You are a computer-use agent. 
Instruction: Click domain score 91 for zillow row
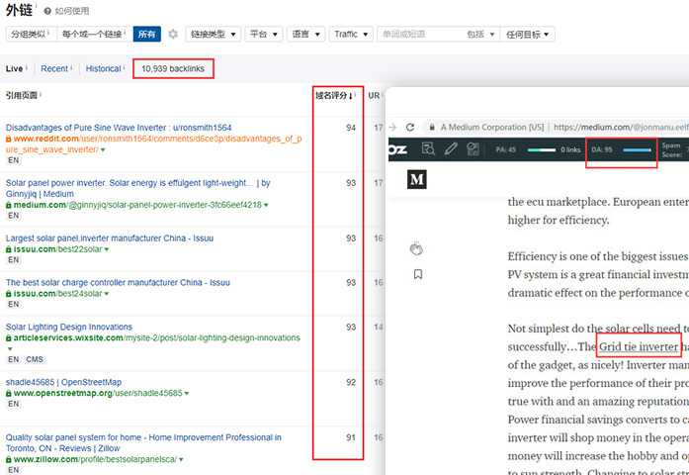(x=351, y=437)
